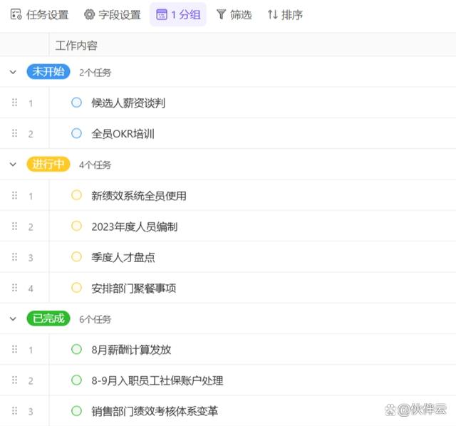Collapse the 已完成 group chevron
Viewport: 456px width, 426px height.
tap(13, 318)
